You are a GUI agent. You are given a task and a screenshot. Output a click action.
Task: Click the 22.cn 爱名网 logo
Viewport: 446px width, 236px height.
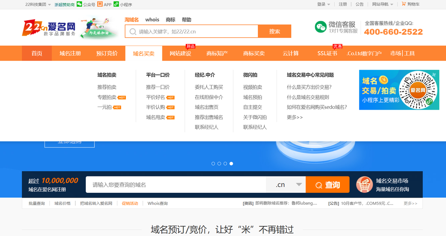pyautogui.click(x=49, y=28)
